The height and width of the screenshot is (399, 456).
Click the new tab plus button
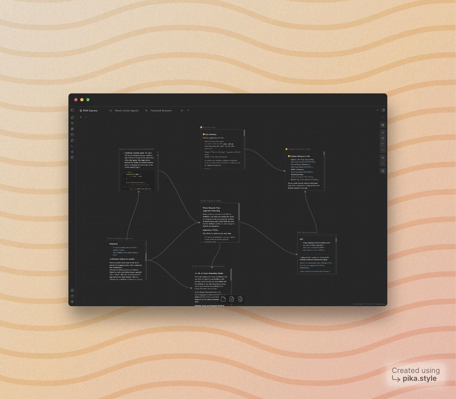(188, 110)
